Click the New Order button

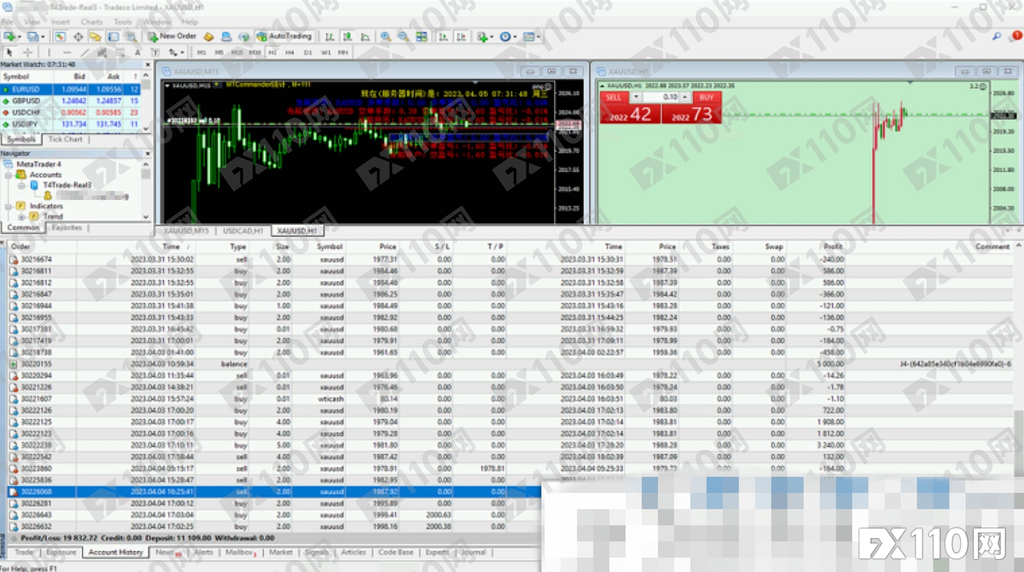click(x=172, y=36)
